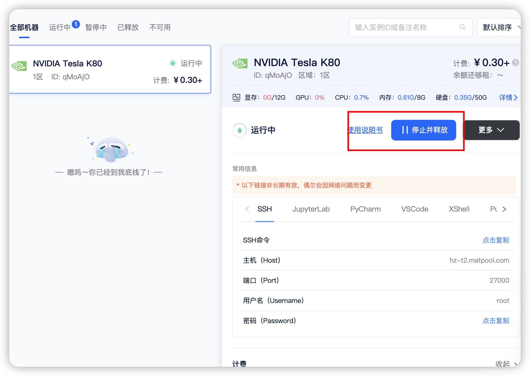Click username value root
530x376 pixels.
coord(503,301)
